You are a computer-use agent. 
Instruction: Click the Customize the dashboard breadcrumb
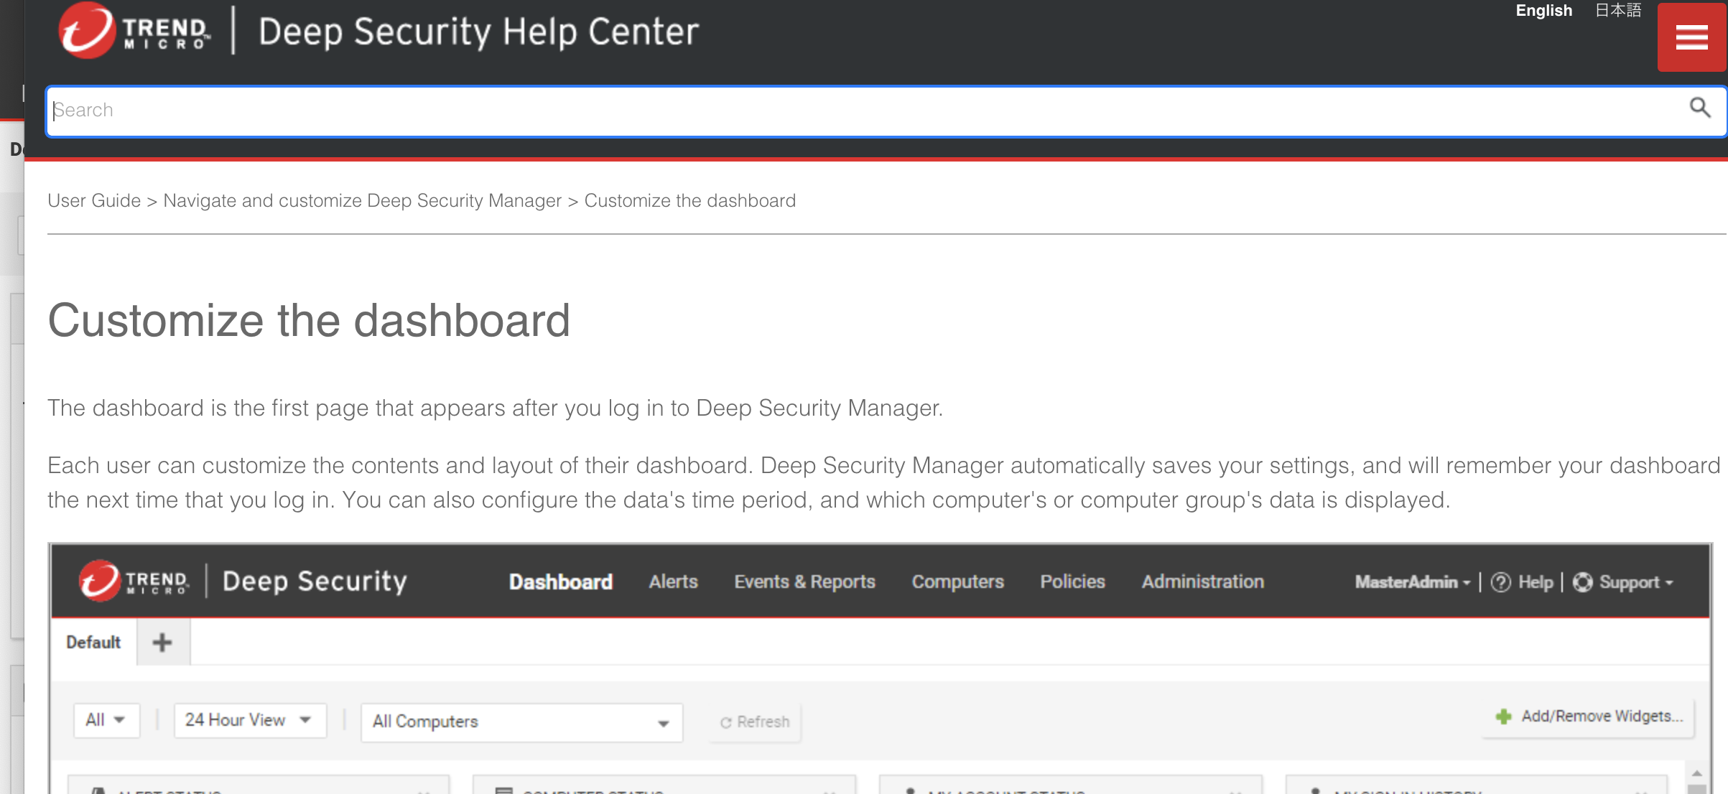click(689, 200)
